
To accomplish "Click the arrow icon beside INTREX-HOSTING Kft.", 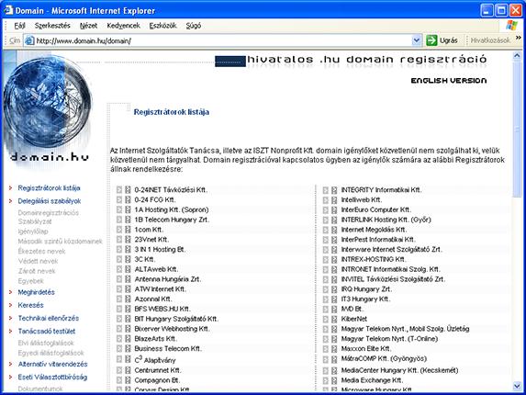I will click(325, 259).
